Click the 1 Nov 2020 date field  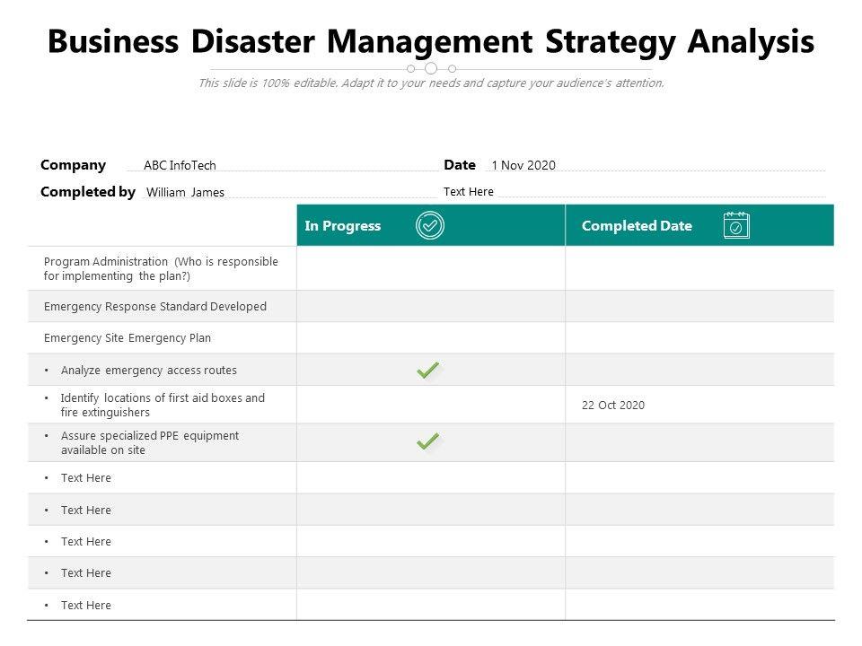point(523,165)
